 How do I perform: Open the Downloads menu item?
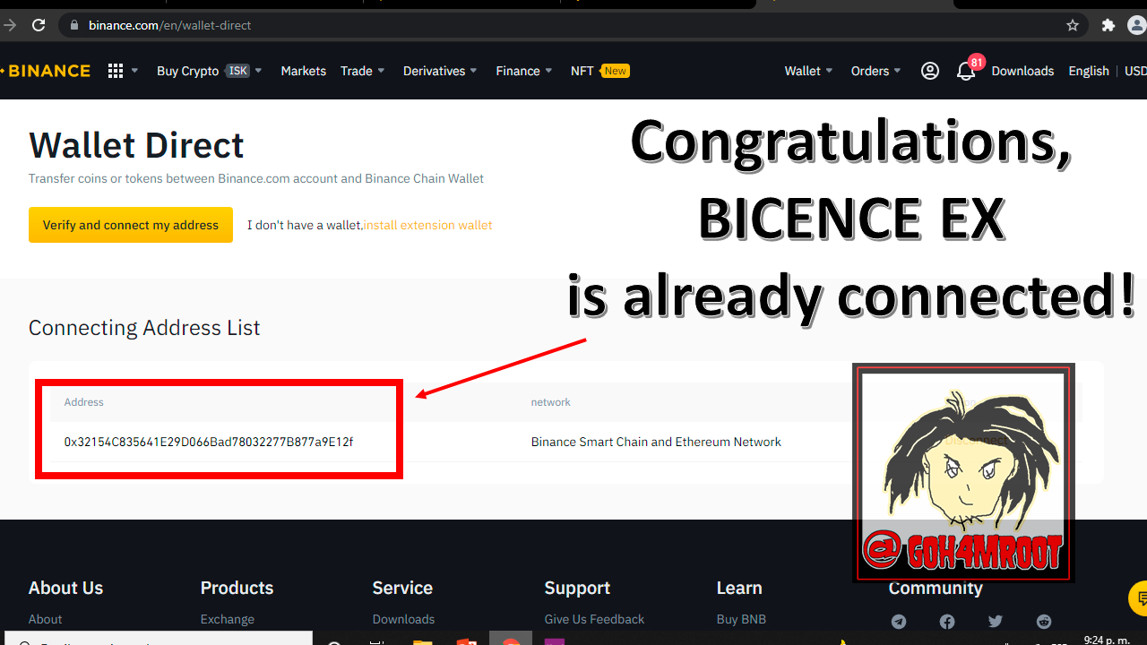(x=1022, y=71)
